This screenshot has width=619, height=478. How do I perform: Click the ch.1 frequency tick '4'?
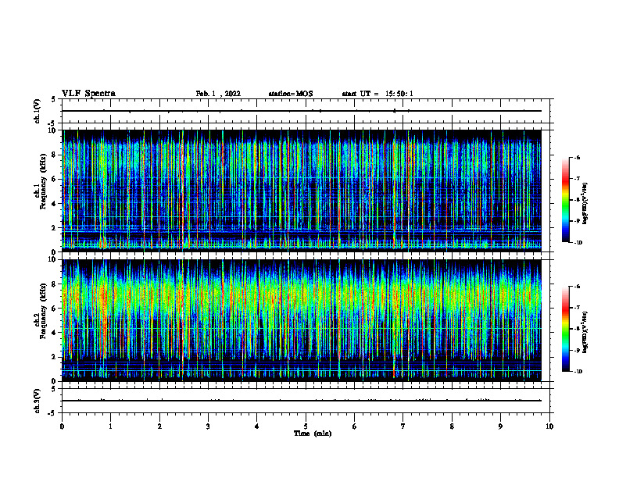click(x=55, y=204)
